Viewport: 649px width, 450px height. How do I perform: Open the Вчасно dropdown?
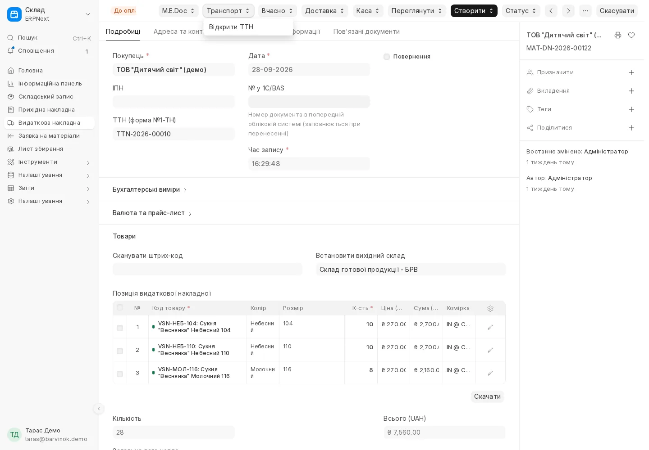(277, 11)
